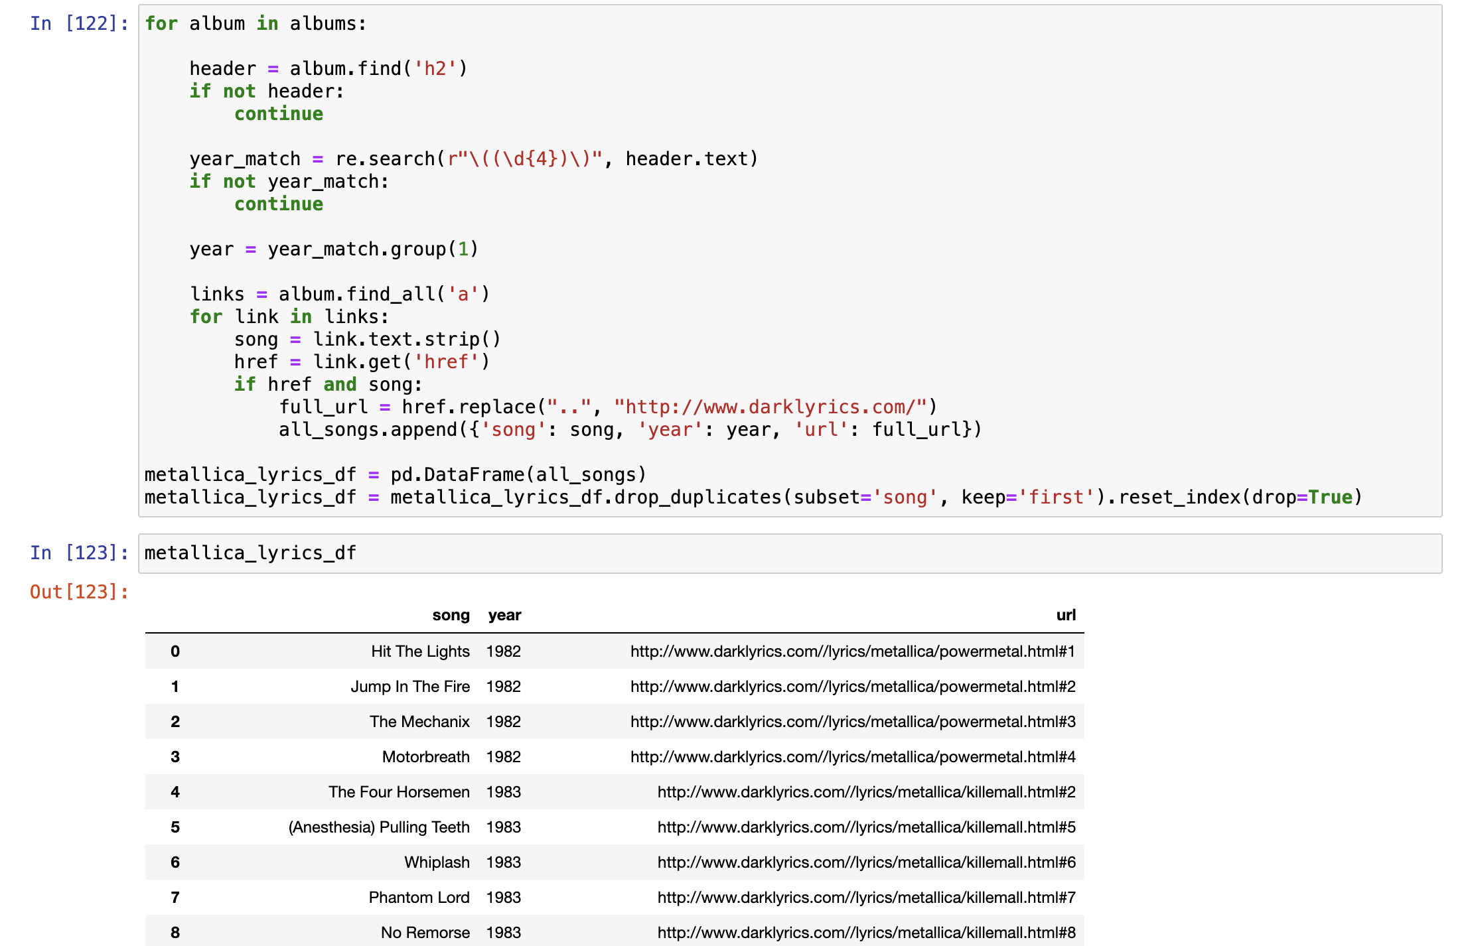This screenshot has width=1468, height=946.
Task: Click the 'Hit The Lights' song cell
Action: [420, 651]
